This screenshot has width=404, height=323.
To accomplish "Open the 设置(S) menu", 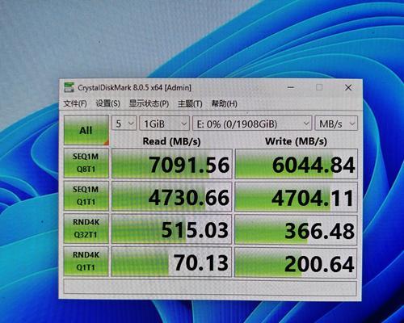I will coord(107,103).
